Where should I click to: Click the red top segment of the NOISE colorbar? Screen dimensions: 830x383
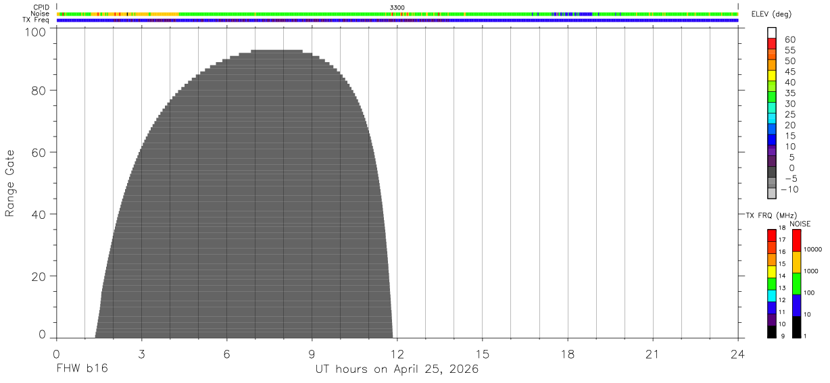796,241
